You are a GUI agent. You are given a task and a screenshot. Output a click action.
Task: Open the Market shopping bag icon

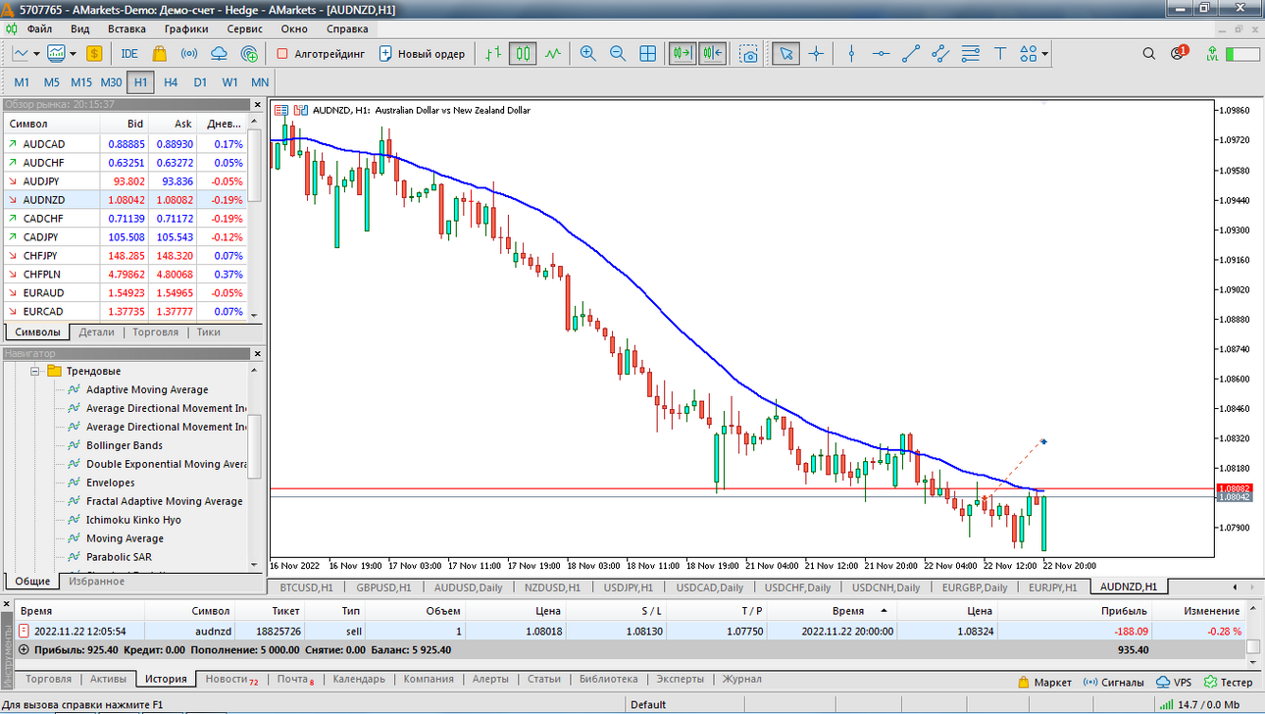[160, 53]
